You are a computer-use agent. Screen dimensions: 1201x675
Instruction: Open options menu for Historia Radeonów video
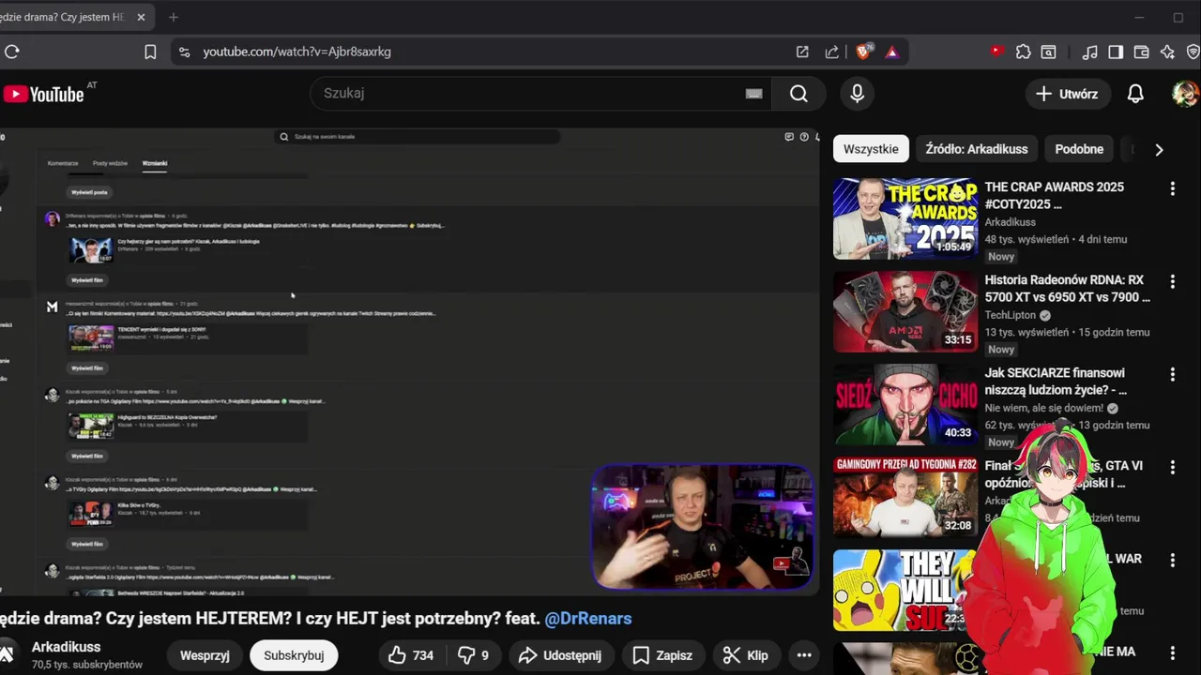tap(1172, 281)
